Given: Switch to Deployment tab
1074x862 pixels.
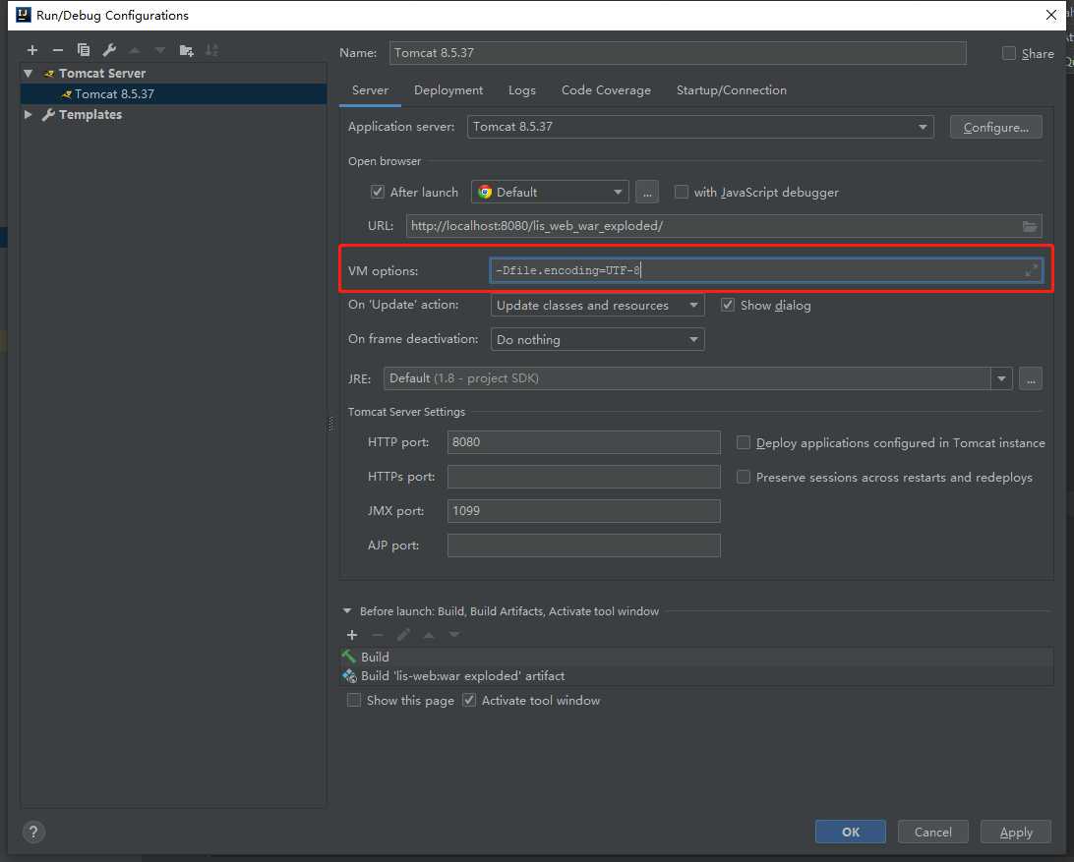Looking at the screenshot, I should (448, 90).
